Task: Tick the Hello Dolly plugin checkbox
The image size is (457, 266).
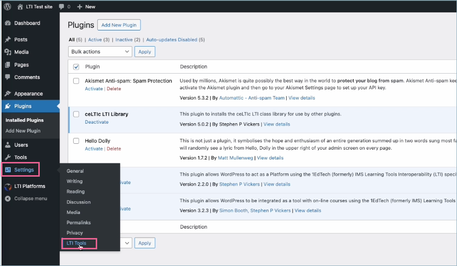Action: 76,141
